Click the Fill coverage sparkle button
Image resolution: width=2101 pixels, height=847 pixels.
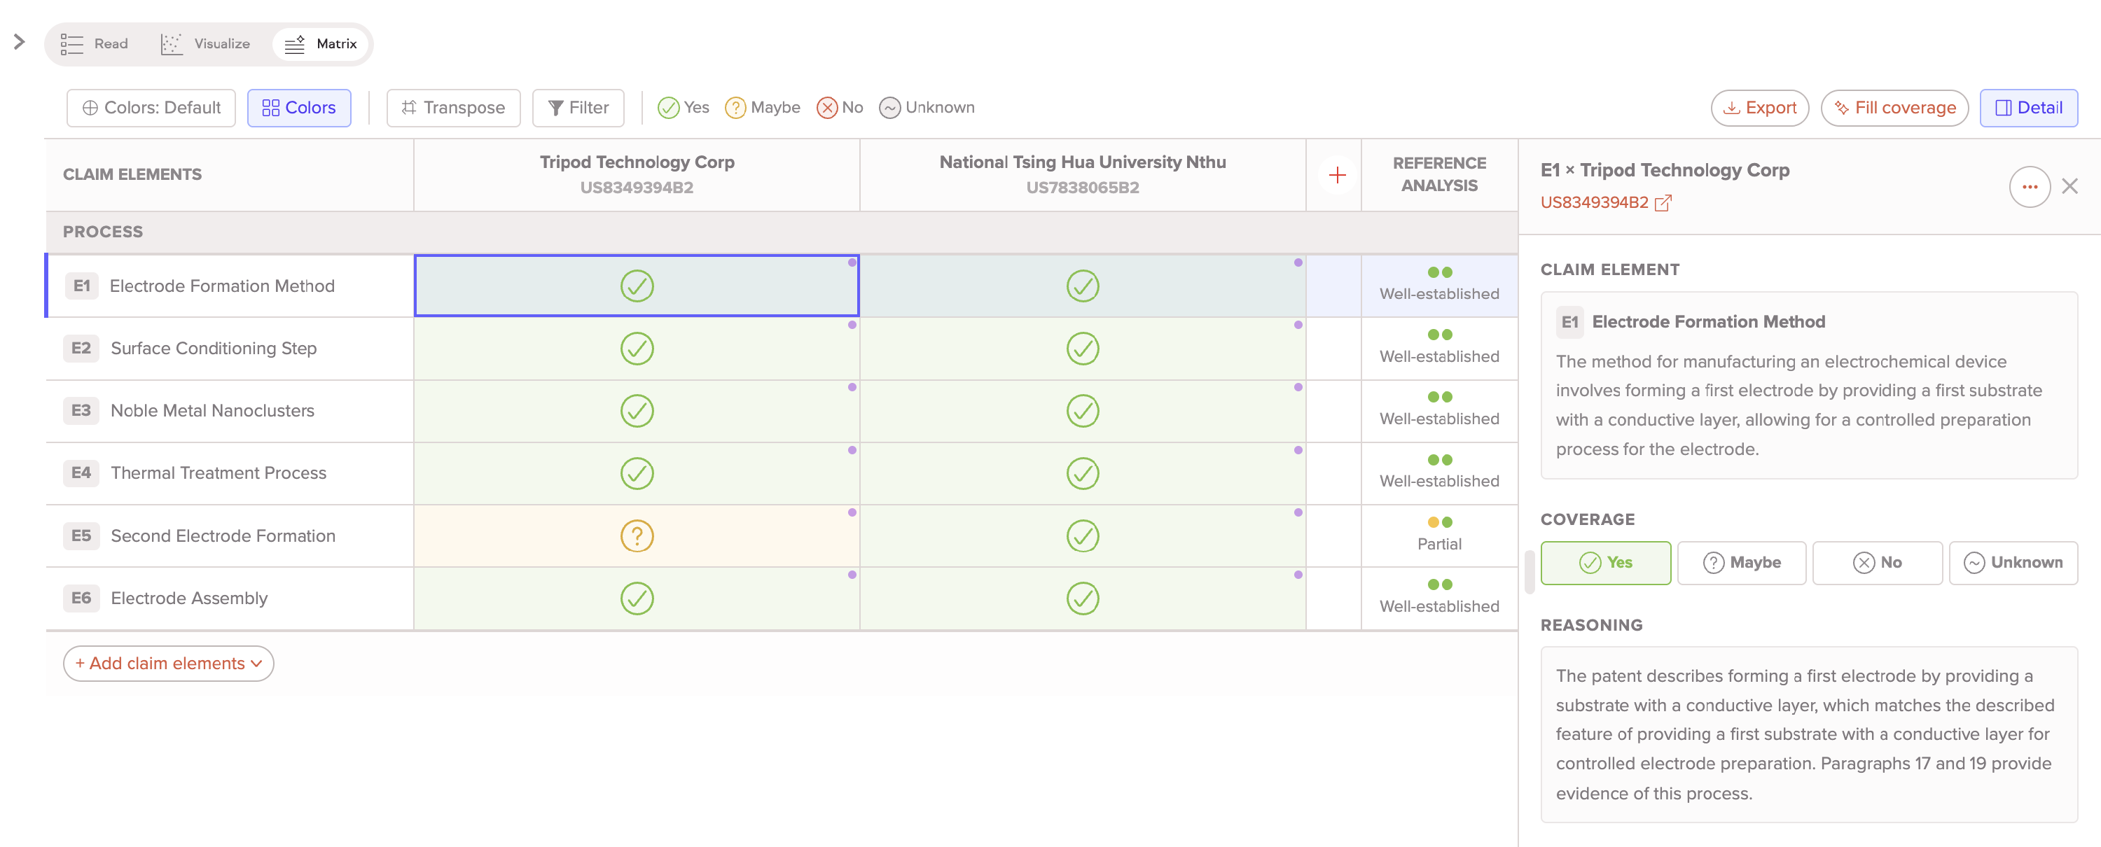pyautogui.click(x=1893, y=108)
